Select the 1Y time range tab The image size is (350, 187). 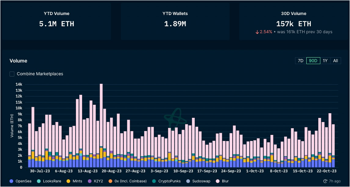(325, 61)
